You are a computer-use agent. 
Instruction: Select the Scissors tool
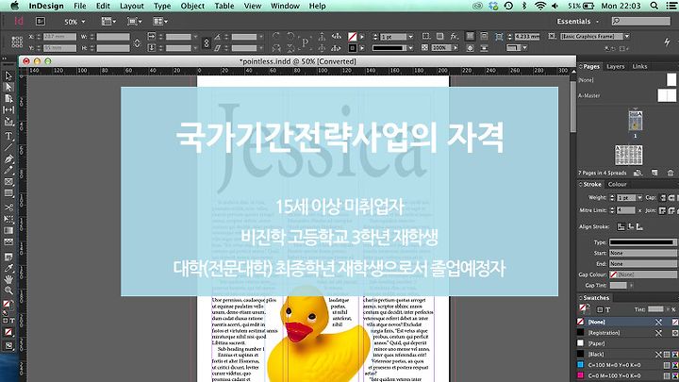8,208
